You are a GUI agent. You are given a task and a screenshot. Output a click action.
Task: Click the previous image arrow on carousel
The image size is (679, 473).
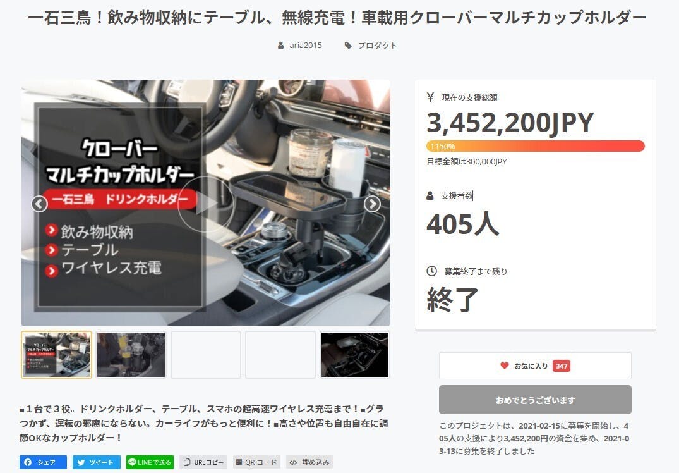[x=39, y=204]
